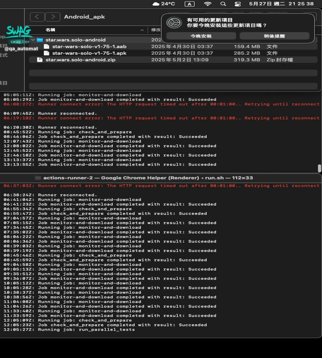Click the 2025年4月30日 03:37 date of the .apk file
Viewport: 322px width, 358px height.
182,53
